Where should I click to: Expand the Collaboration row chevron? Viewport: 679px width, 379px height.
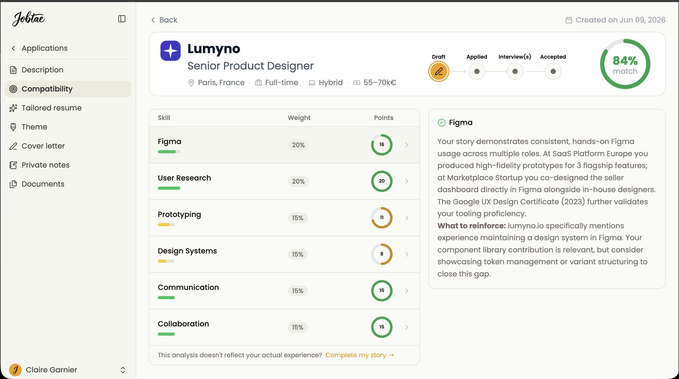(x=407, y=327)
